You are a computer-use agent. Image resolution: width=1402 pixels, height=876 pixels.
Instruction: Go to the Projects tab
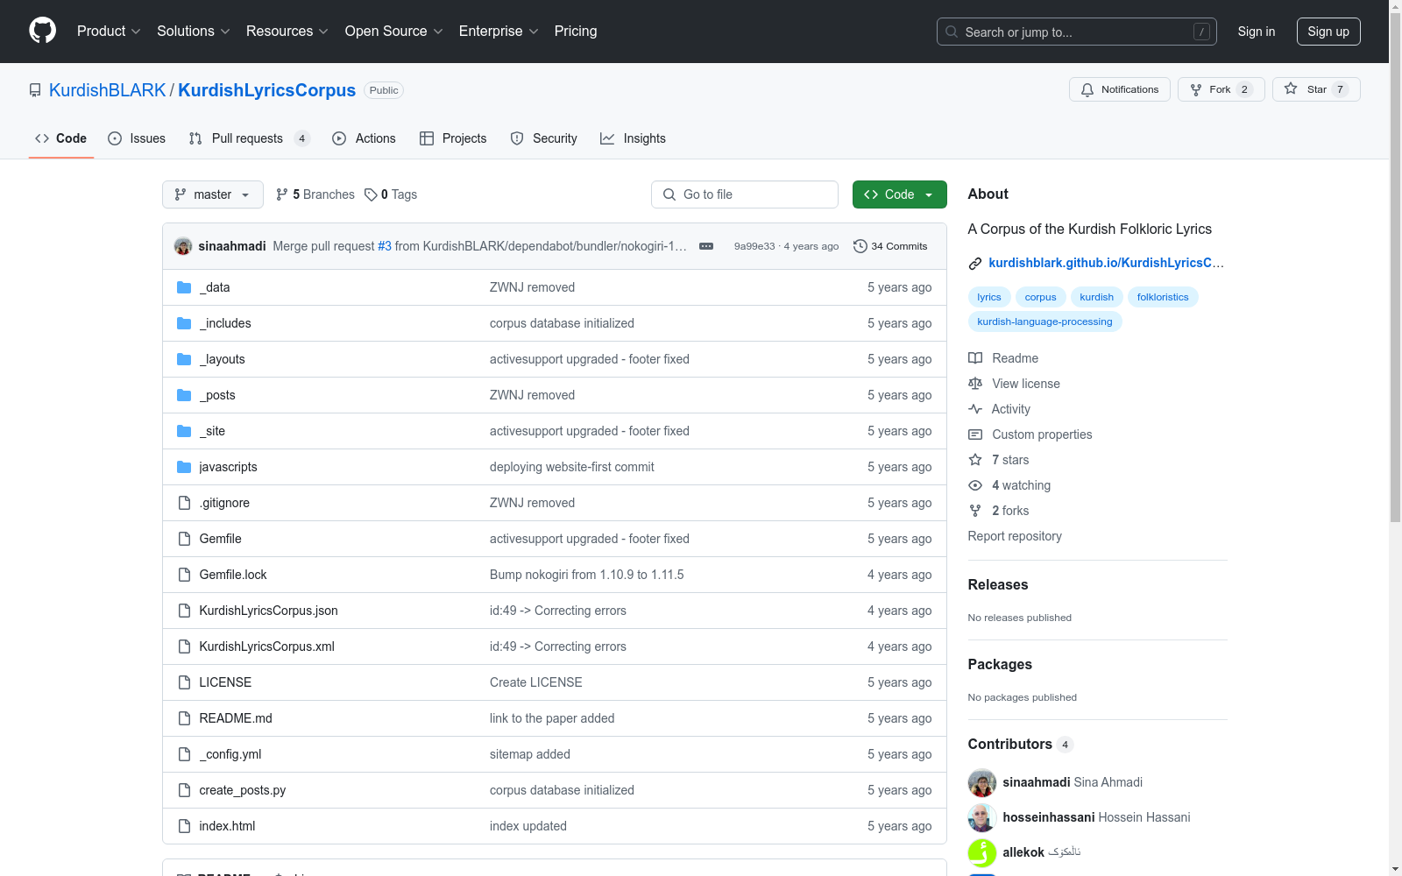(x=453, y=138)
